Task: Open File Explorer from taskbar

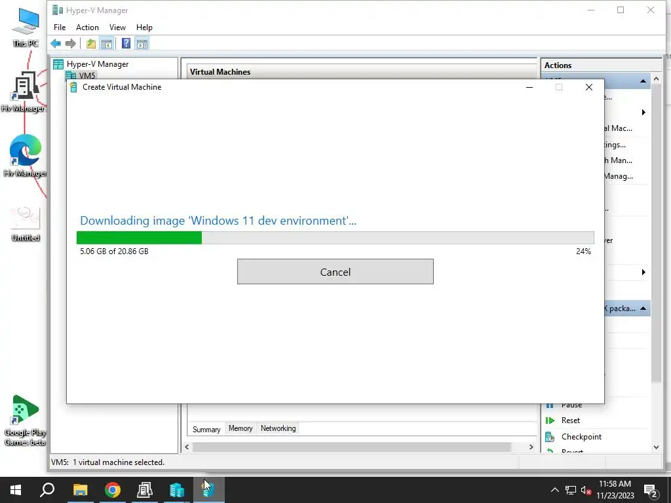Action: (80, 490)
